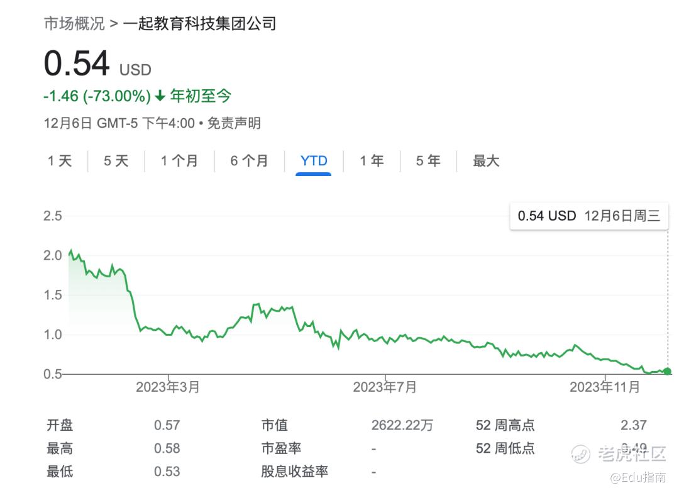Viewport: 679px width, 493px height.
Task: Click the 最高 value 0.58
Action: coord(167,448)
